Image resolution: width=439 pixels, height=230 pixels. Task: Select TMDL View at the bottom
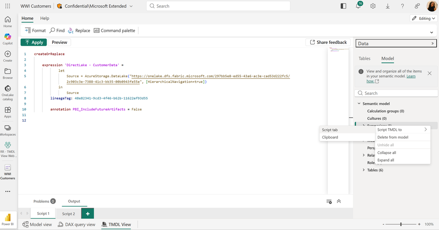tap(116, 224)
